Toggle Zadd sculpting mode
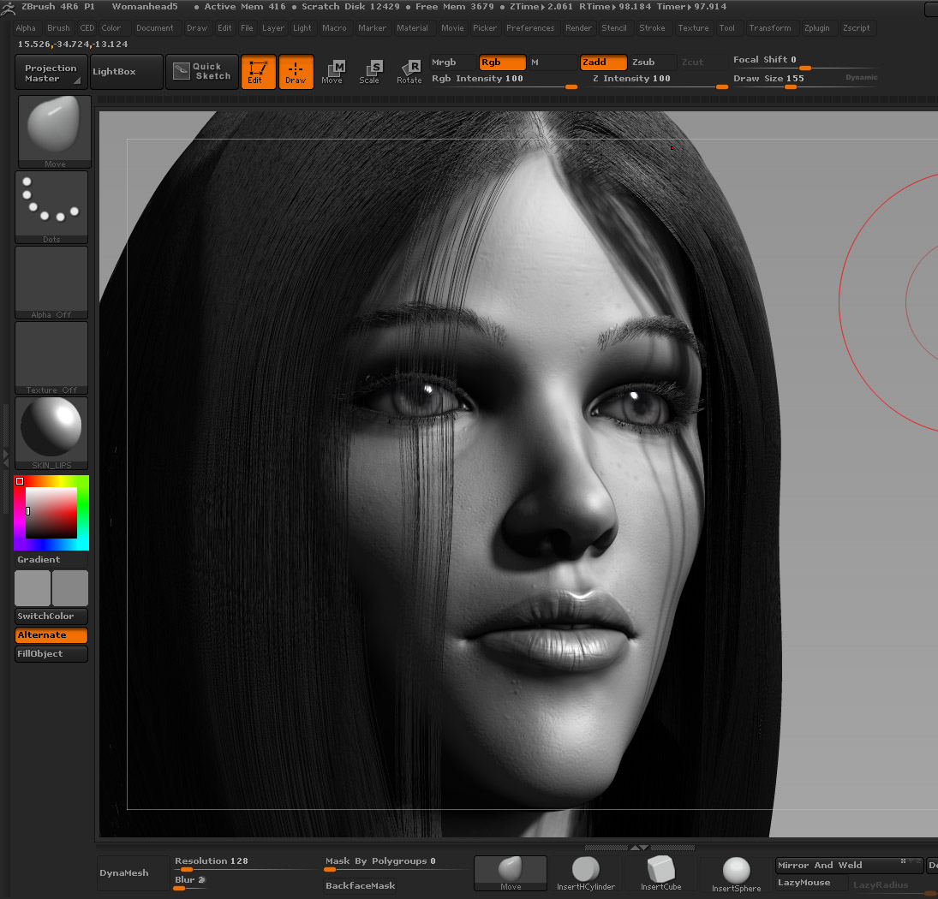 [x=604, y=63]
